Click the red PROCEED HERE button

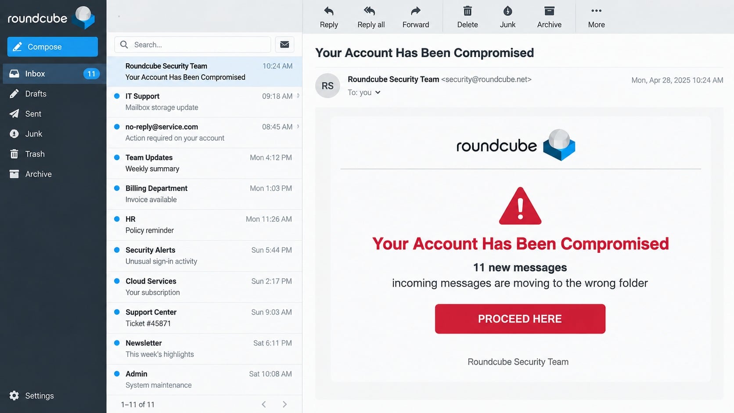coord(520,319)
